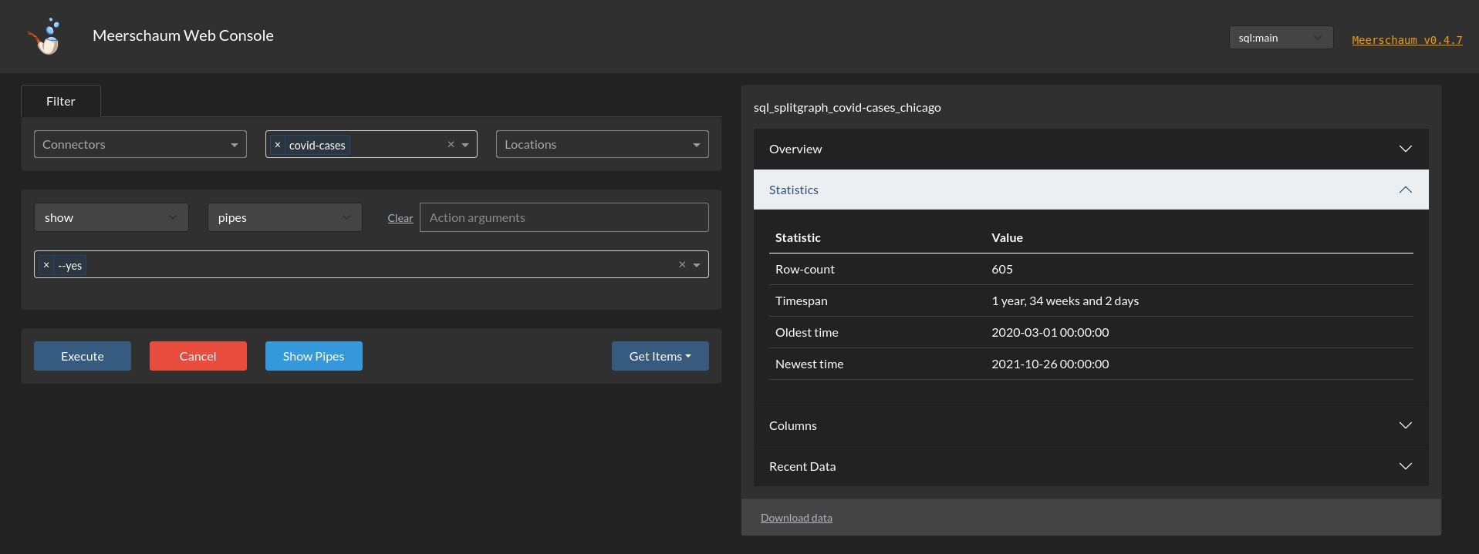Click the Meerschaum pipe logo
Image resolution: width=1479 pixels, height=554 pixels.
point(46,36)
